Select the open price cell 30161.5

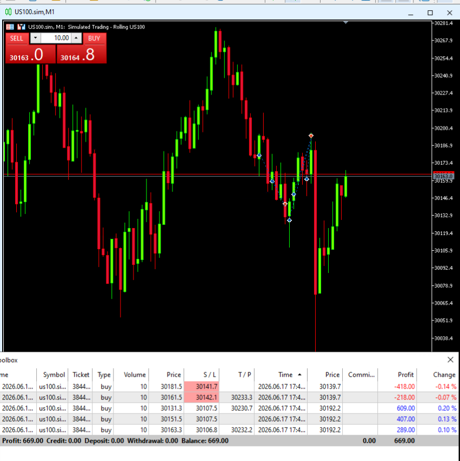[x=166, y=397]
